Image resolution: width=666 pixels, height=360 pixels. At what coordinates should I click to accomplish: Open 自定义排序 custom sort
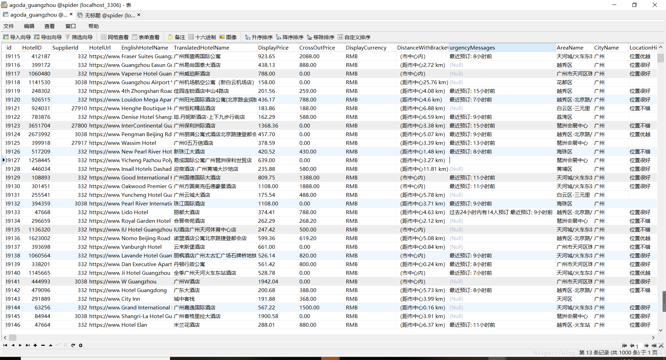click(x=354, y=37)
